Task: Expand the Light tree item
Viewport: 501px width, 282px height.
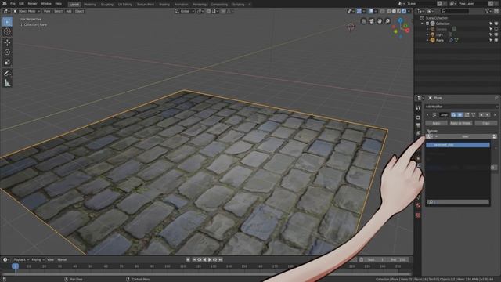Action: 427,34
